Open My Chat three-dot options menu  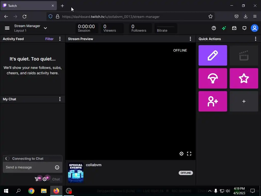60,99
